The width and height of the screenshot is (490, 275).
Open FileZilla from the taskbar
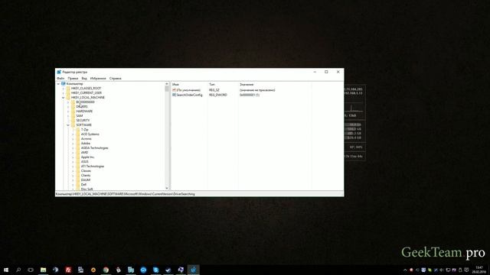click(68, 270)
